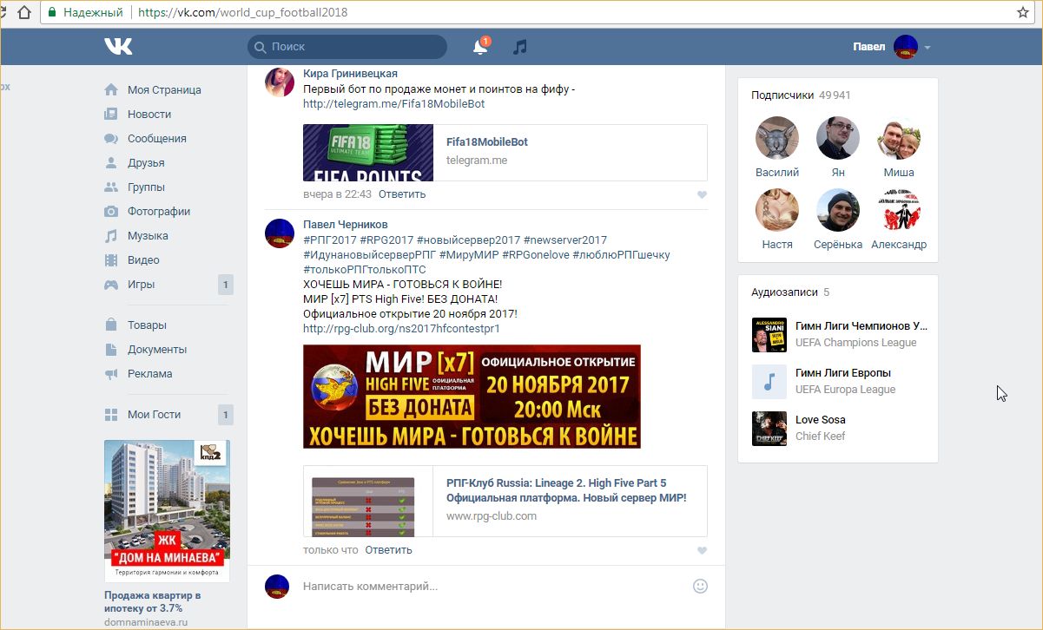Click the Игры gamepad icon
The width and height of the screenshot is (1043, 630).
click(x=111, y=285)
